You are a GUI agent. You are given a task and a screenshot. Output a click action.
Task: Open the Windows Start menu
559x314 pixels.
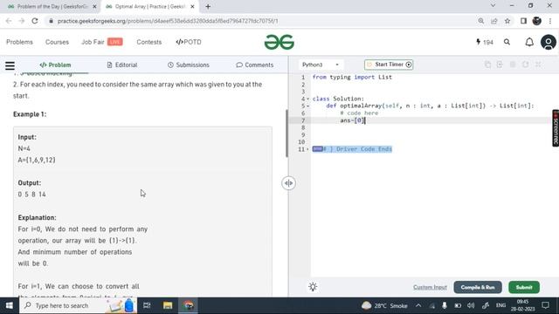(x=10, y=305)
